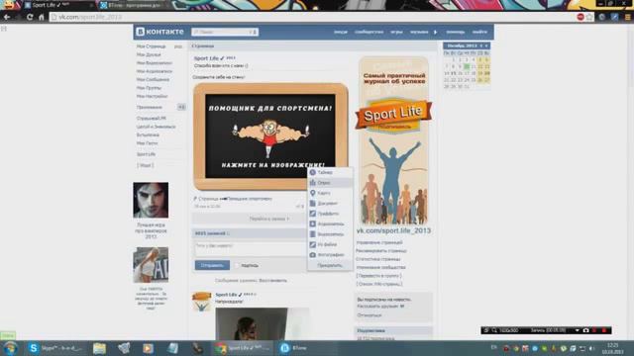The height and width of the screenshot is (356, 634).
Task: Open File Explorer folder in taskbar
Action: 99,348
